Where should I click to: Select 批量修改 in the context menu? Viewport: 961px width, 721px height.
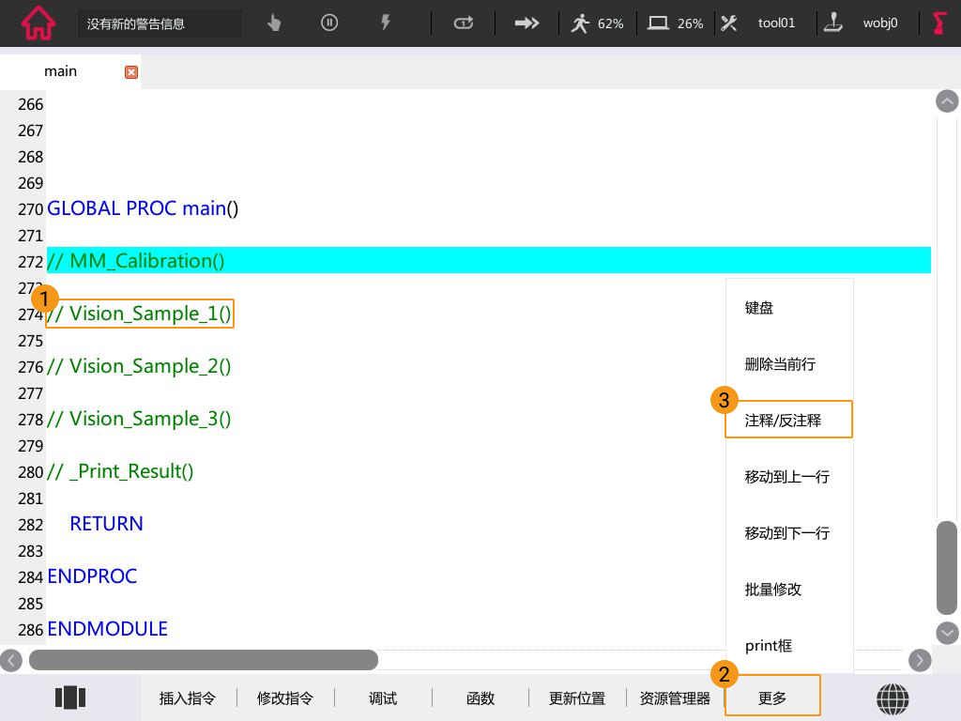coord(770,589)
